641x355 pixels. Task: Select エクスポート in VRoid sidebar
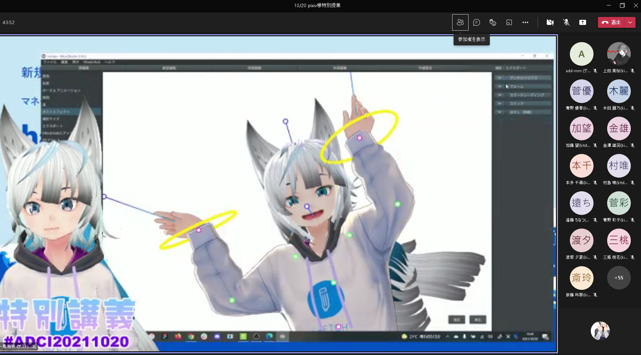(53, 126)
